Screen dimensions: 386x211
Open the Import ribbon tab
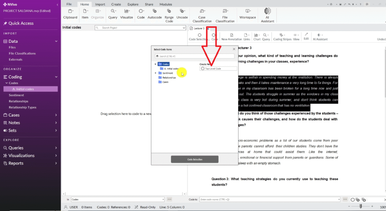pyautogui.click(x=100, y=4)
